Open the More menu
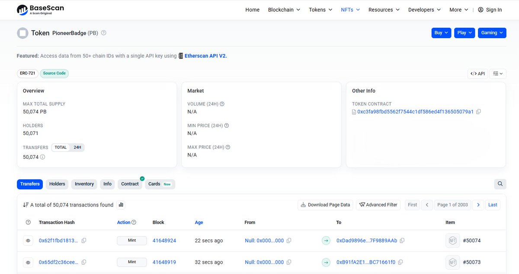Screen dimensions: 519x274 point(458,10)
